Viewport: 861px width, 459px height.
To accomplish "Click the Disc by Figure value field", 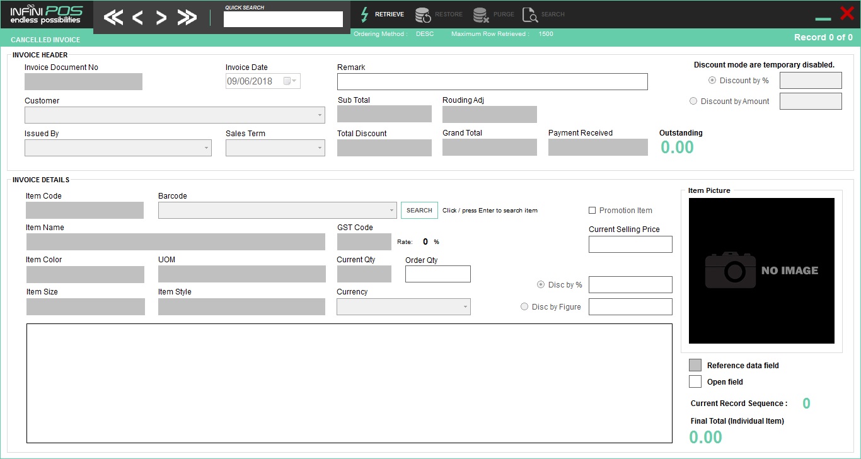I will pyautogui.click(x=630, y=306).
